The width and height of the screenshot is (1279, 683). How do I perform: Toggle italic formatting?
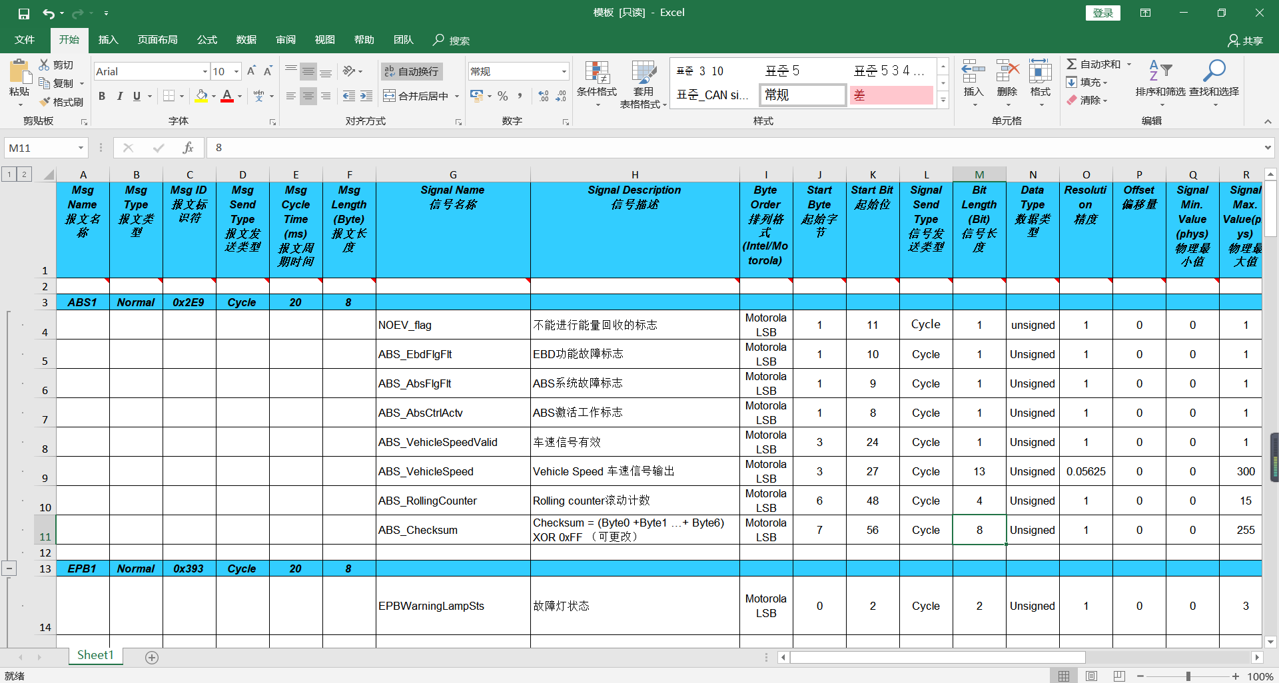click(120, 96)
